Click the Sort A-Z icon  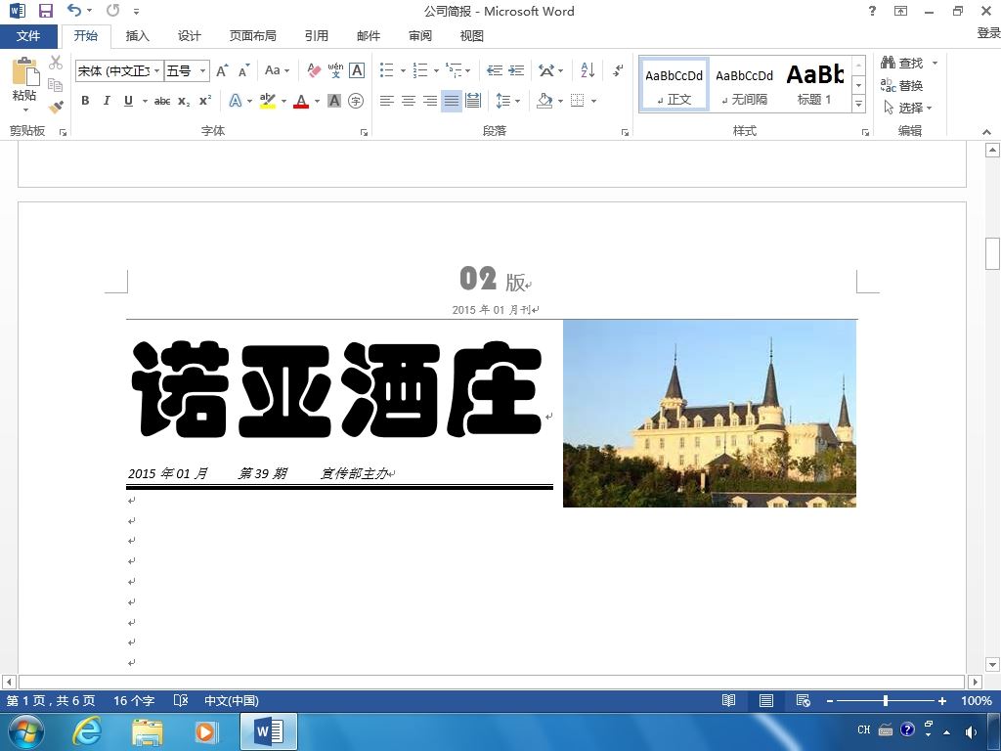click(588, 70)
